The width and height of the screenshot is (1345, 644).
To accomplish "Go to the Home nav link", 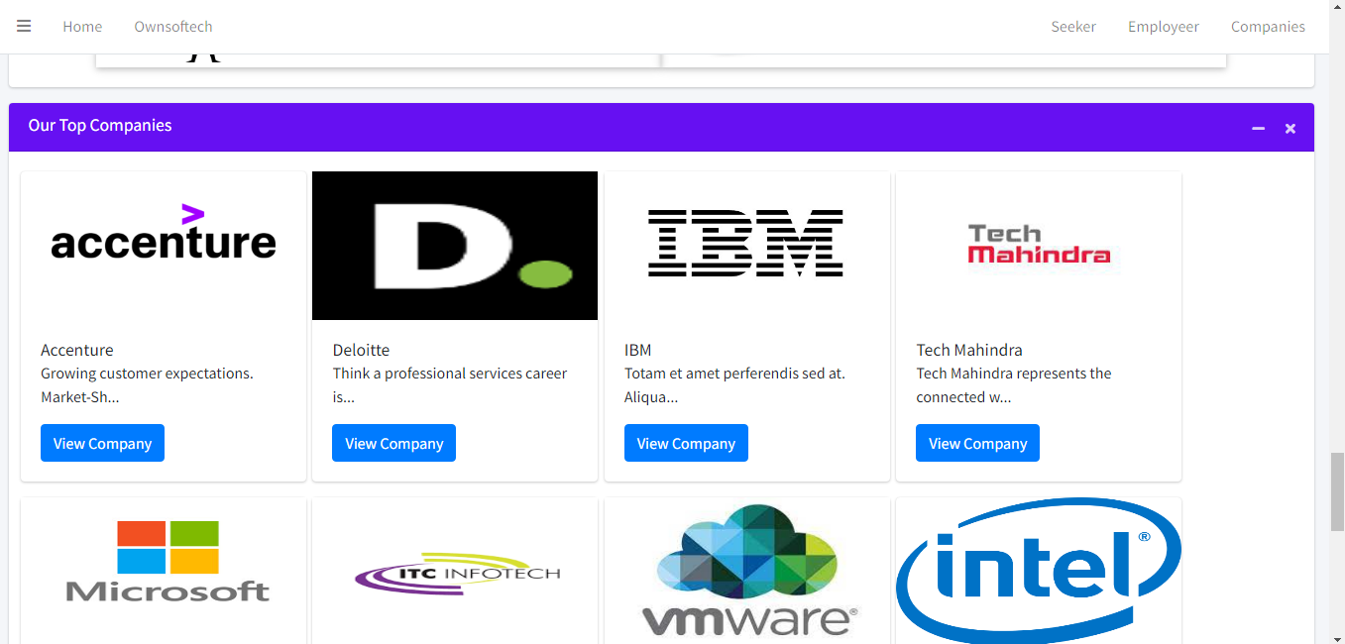I will pos(82,27).
